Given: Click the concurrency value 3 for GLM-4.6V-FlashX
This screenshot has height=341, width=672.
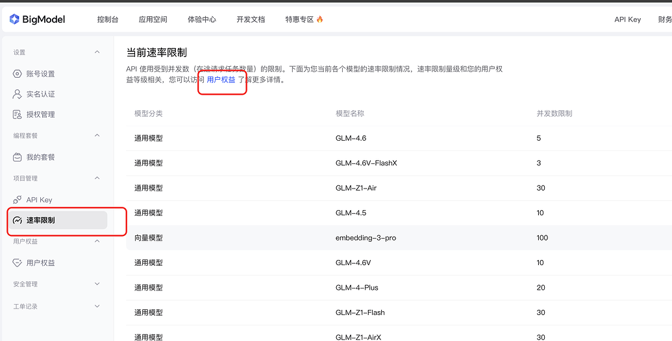Looking at the screenshot, I should click(x=539, y=163).
